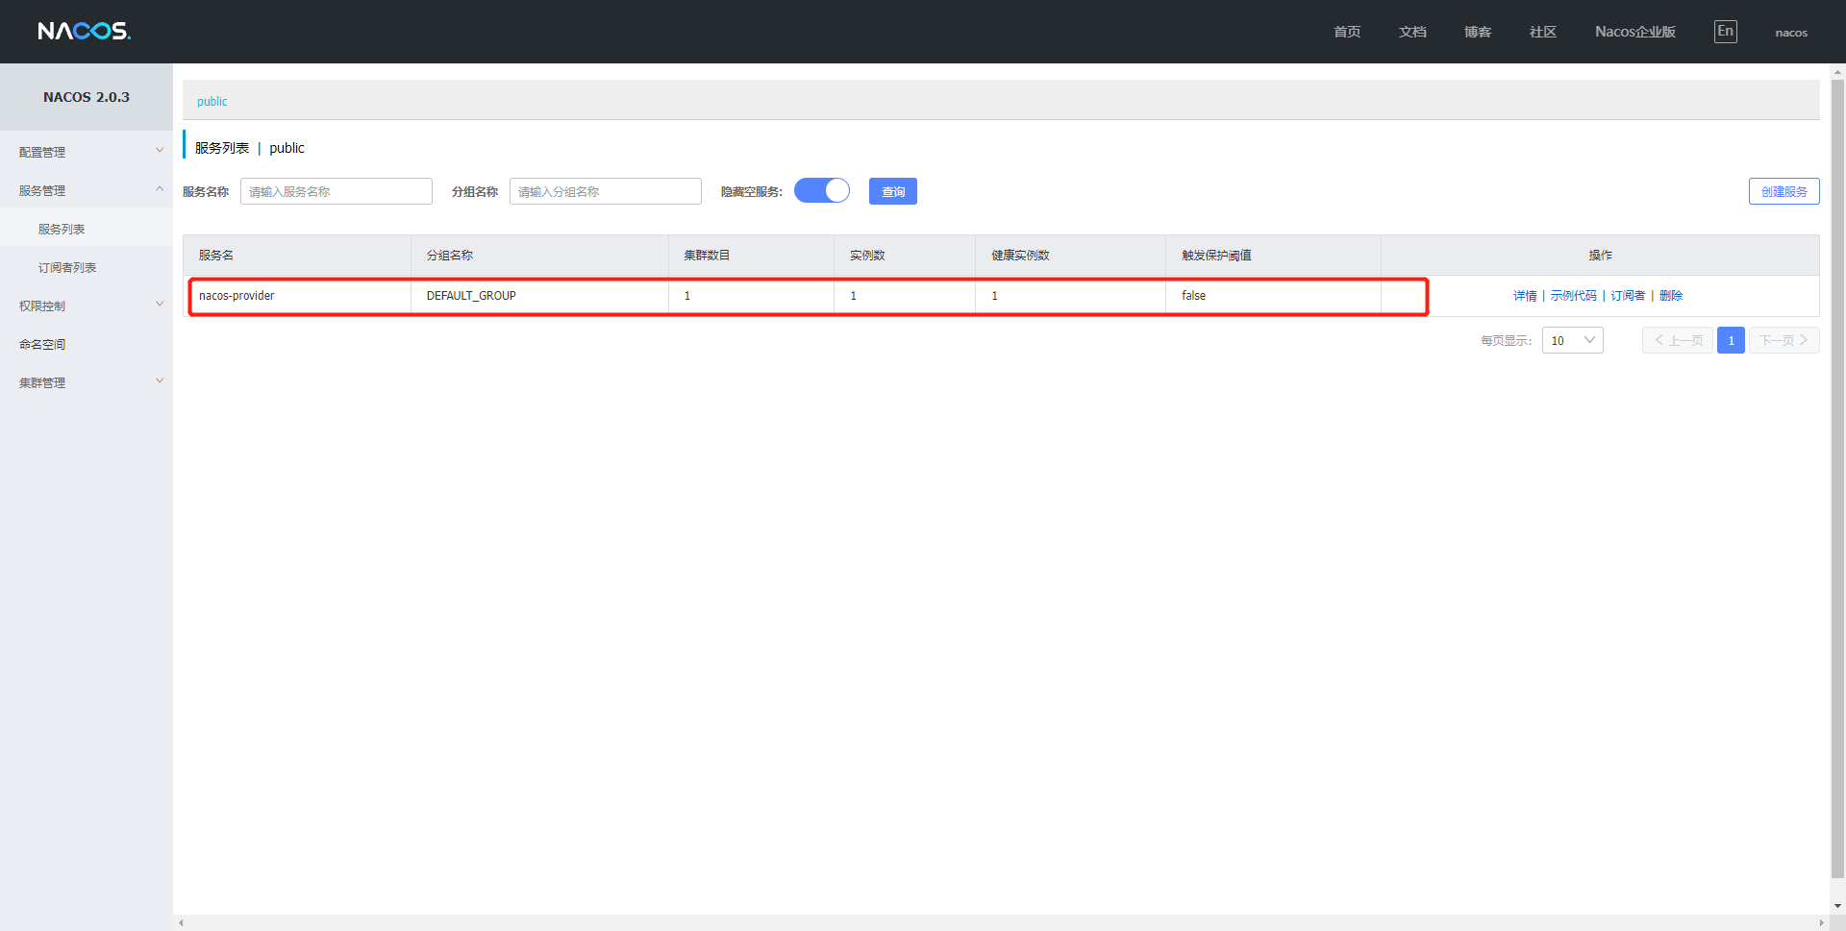This screenshot has width=1846, height=931.
Task: Open Nacos企业版 link
Action: (x=1635, y=32)
